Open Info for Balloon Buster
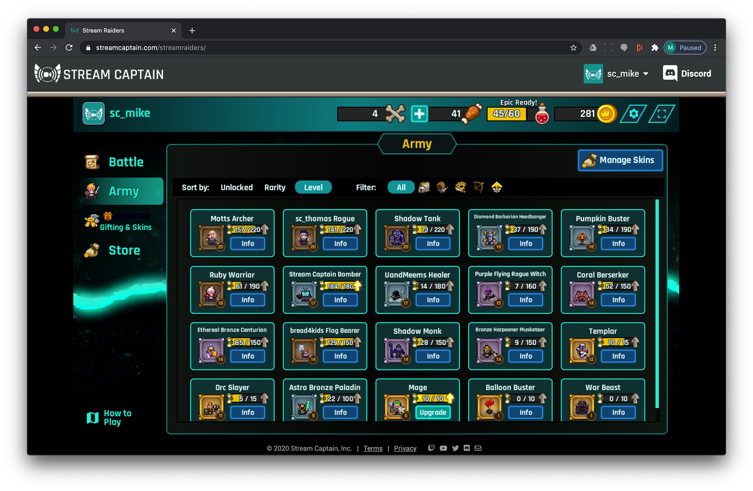This screenshot has height=491, width=753. [x=526, y=412]
